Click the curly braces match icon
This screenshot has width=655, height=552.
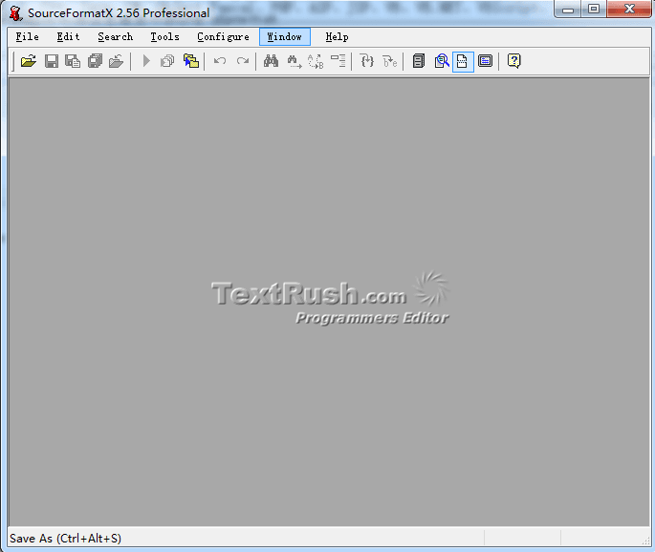[x=367, y=61]
